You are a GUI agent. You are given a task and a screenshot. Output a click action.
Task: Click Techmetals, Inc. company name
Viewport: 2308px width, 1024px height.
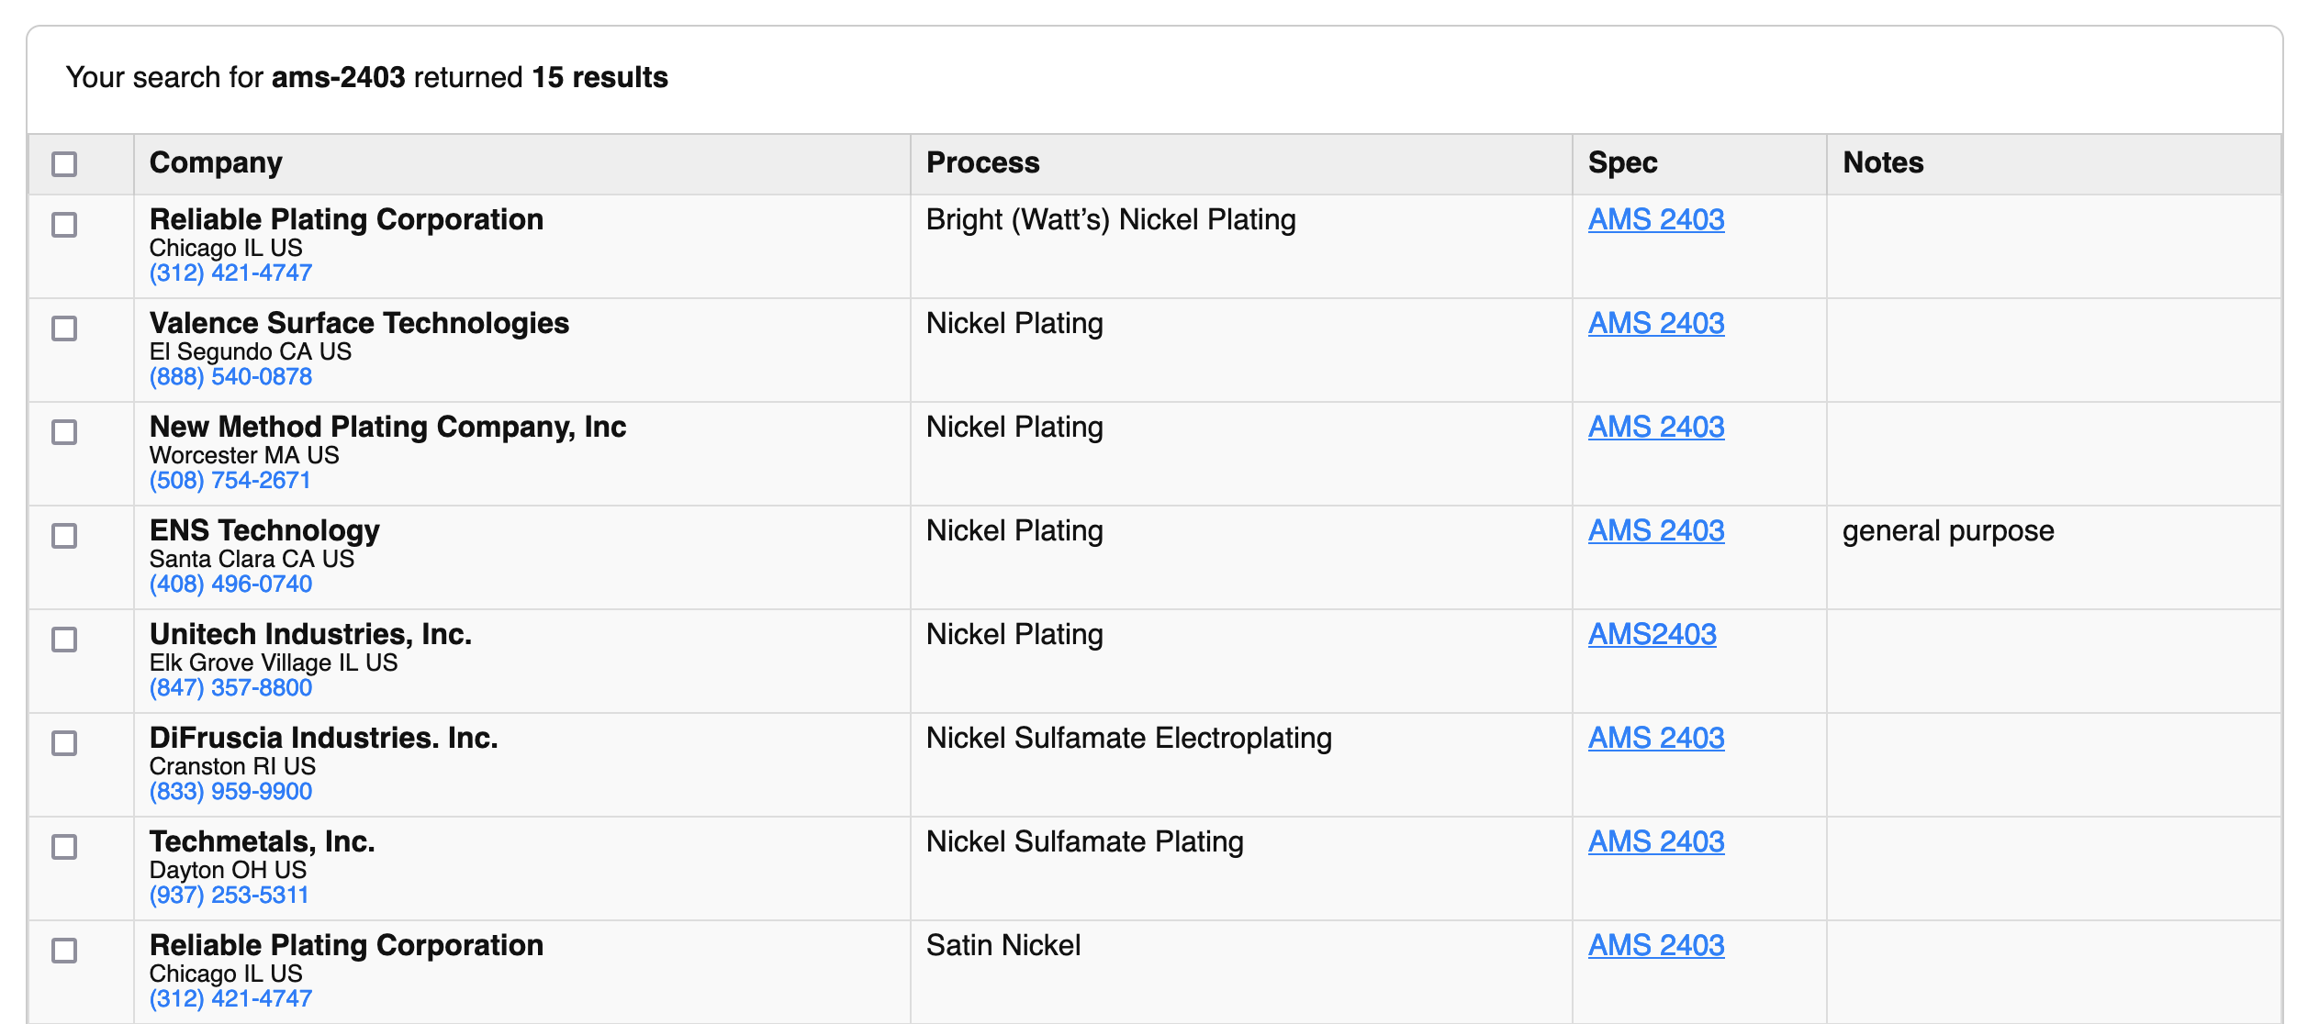pyautogui.click(x=262, y=842)
